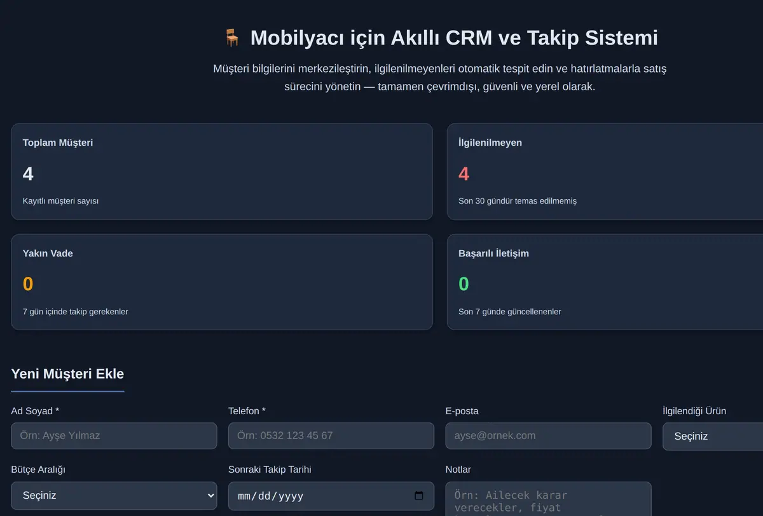Click the 'Ad Soyad *' field label
The image size is (763, 516).
[35, 411]
